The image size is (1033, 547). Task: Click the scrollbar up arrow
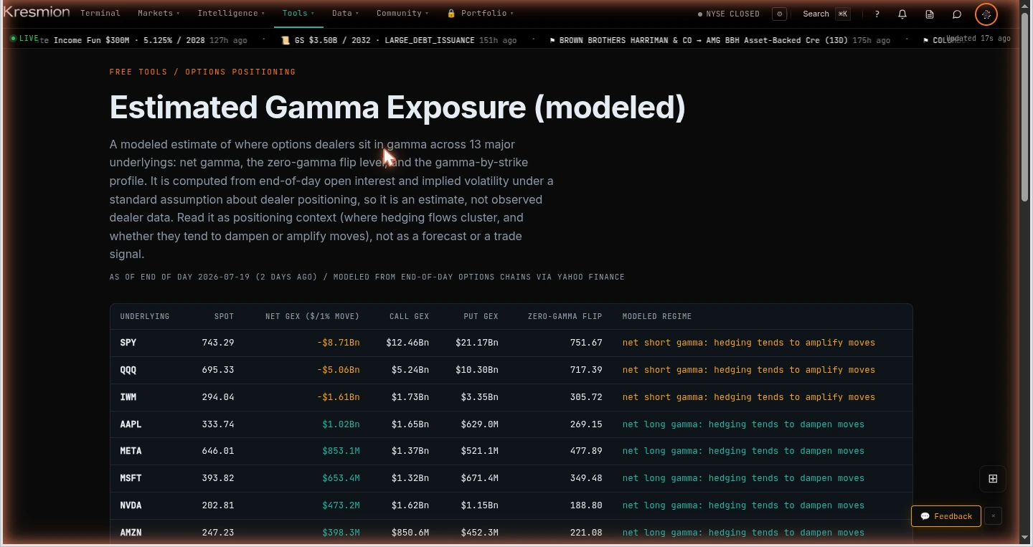tap(1026, 6)
